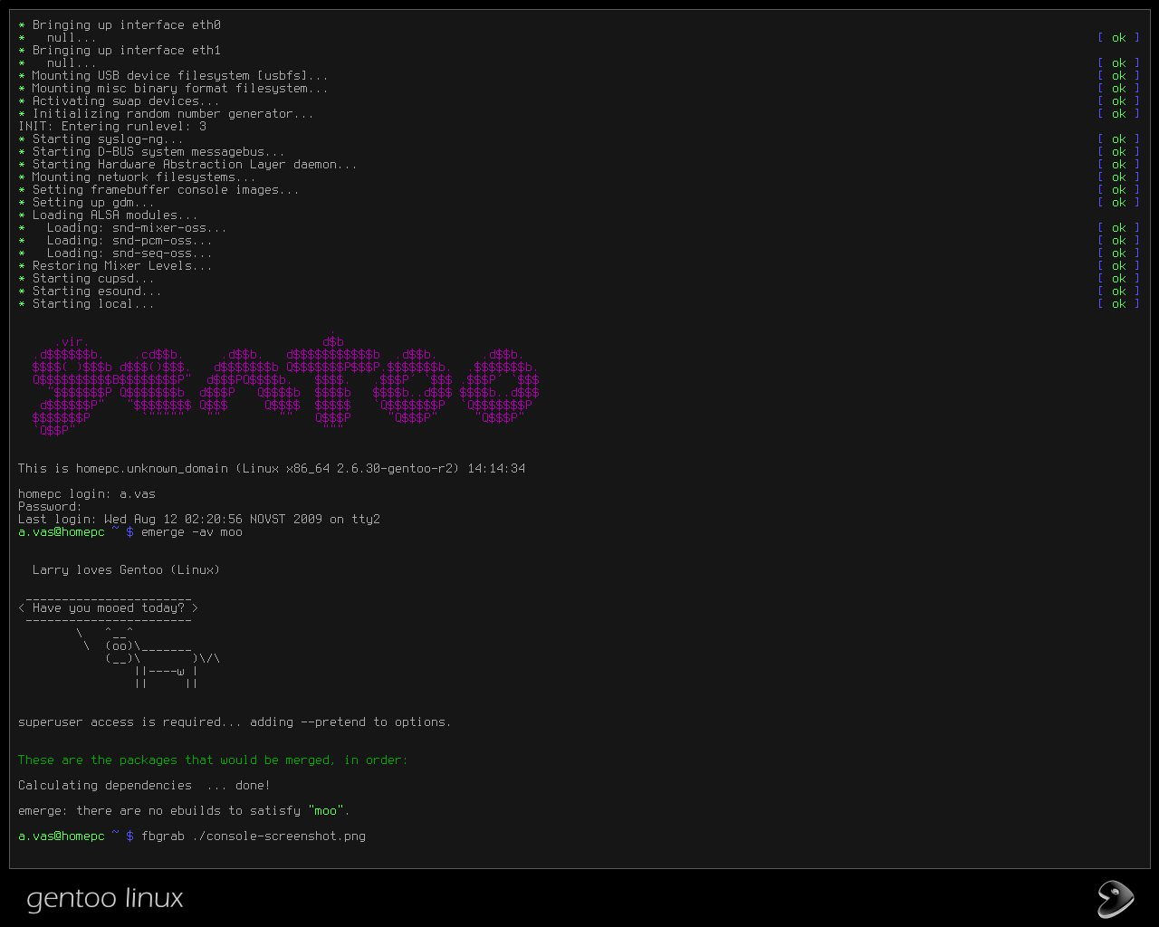The width and height of the screenshot is (1159, 927).
Task: Click 'Starting esound' line
Action: (x=91, y=291)
